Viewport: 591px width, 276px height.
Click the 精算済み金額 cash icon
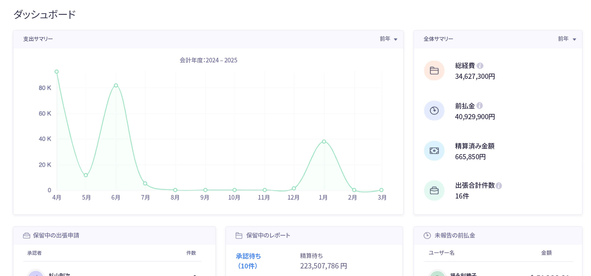pos(434,151)
